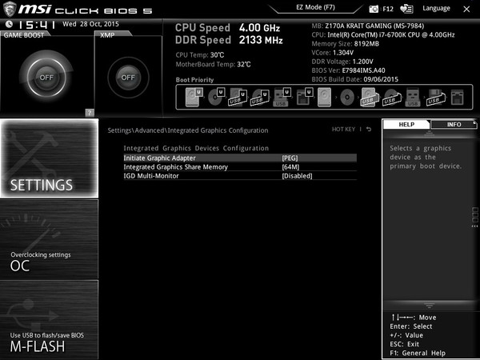Open the Language selector
480x360 pixels.
[x=436, y=8]
